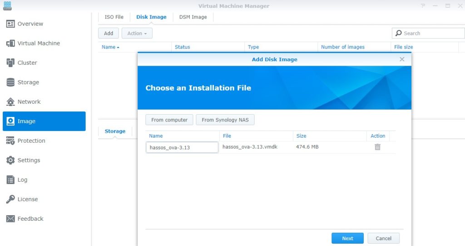Viewport: 465px width, 246px height.
Task: Click the Protection sidebar icon
Action: pos(10,140)
